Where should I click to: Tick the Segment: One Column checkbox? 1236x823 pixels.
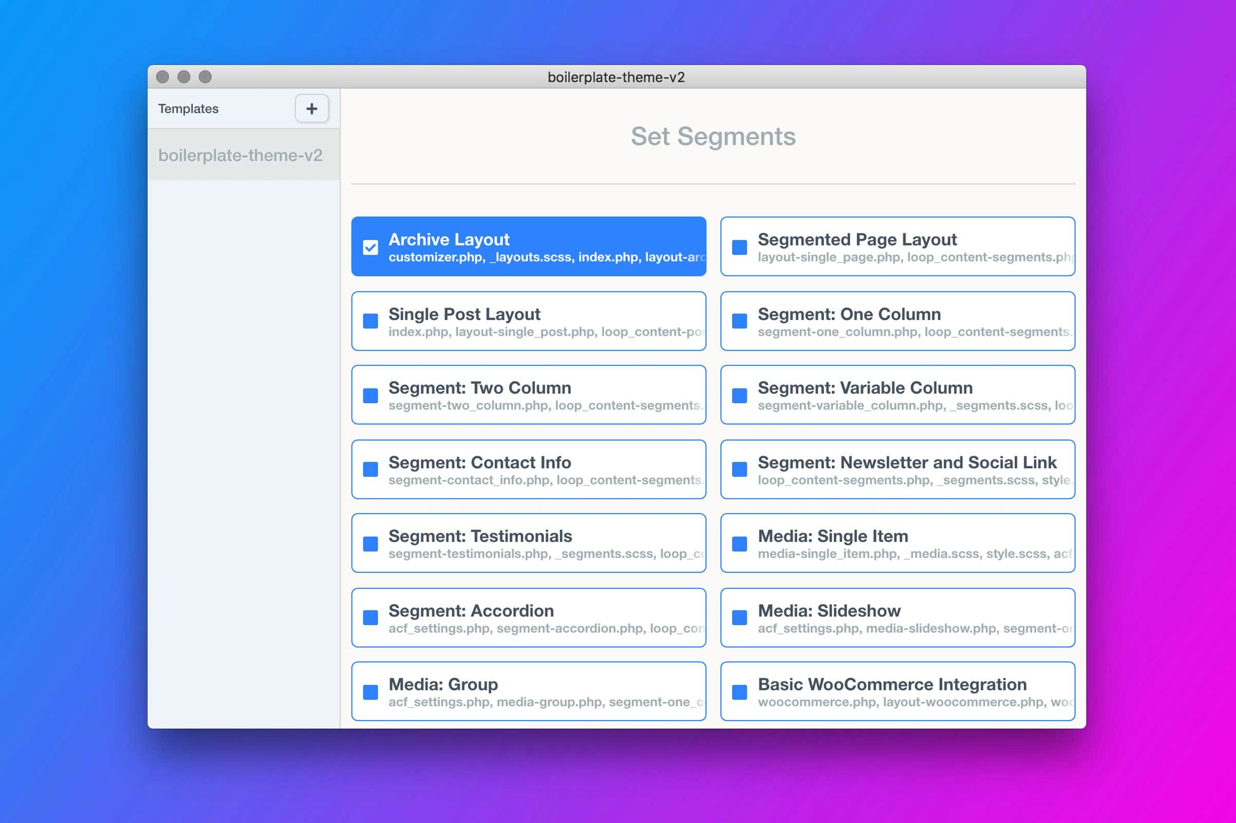click(x=739, y=321)
